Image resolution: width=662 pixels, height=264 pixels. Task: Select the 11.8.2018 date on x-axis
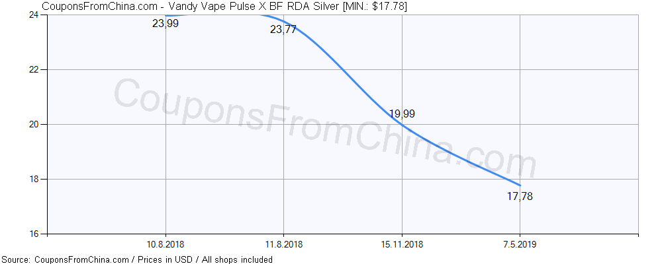pyautogui.click(x=283, y=244)
